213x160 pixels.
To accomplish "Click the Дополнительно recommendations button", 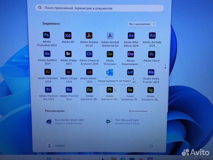I will click(x=140, y=111).
